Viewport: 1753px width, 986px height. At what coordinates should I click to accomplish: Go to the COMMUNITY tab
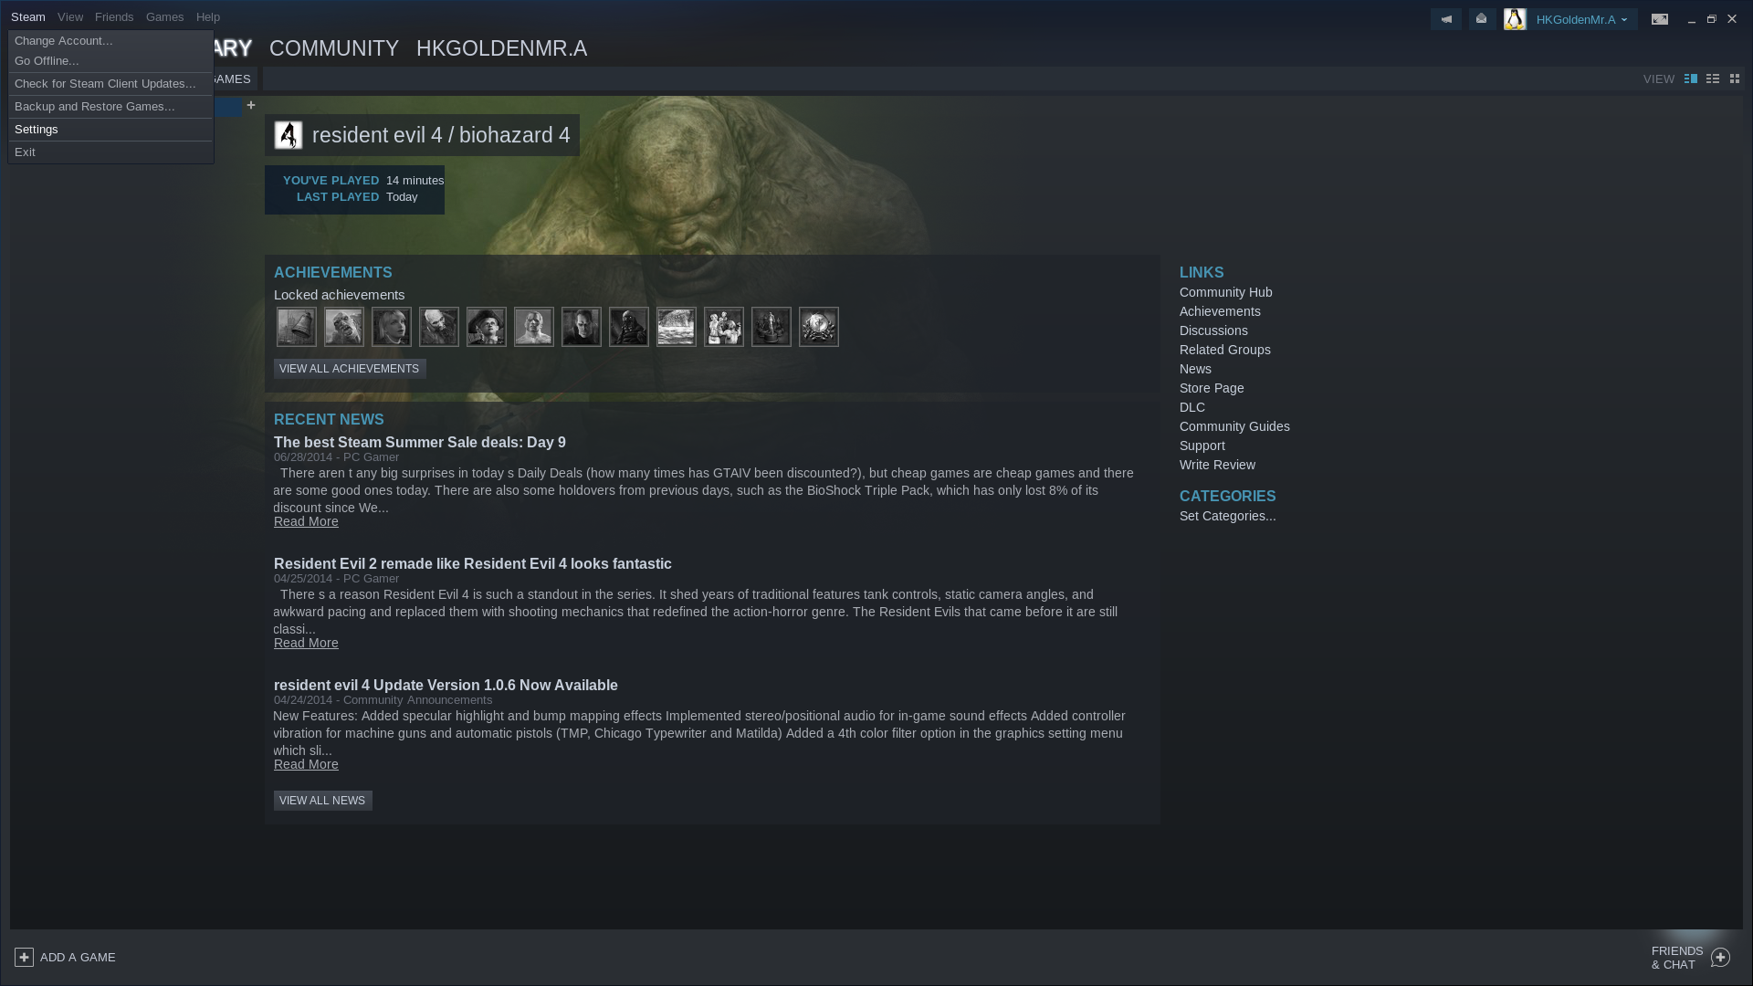coord(334,48)
